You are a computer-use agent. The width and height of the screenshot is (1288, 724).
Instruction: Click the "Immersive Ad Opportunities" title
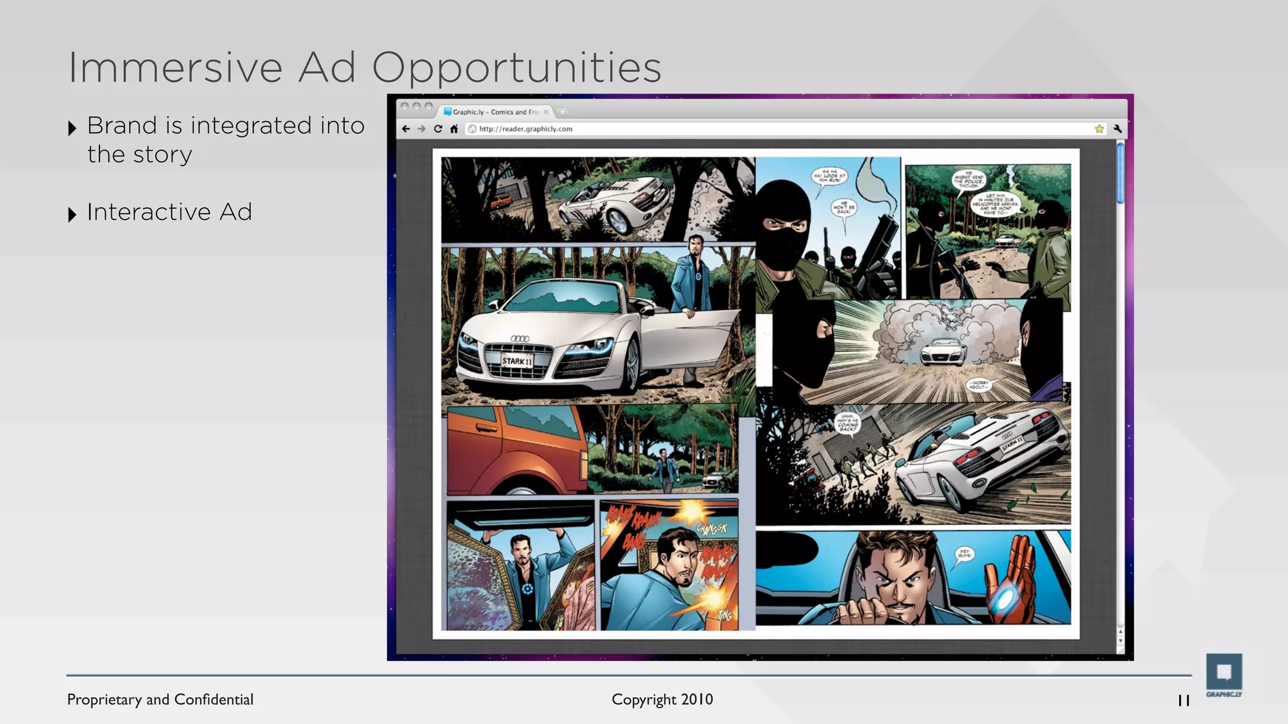pos(365,67)
